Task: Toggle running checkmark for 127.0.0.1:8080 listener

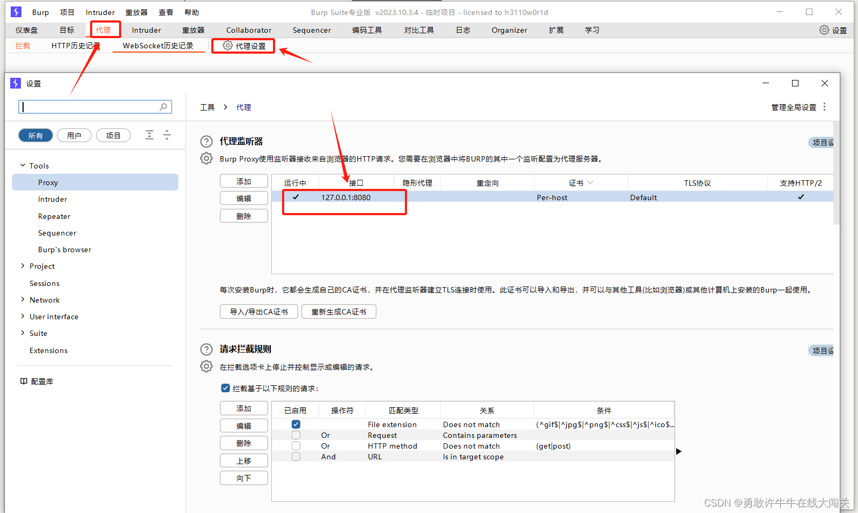Action: coord(295,197)
